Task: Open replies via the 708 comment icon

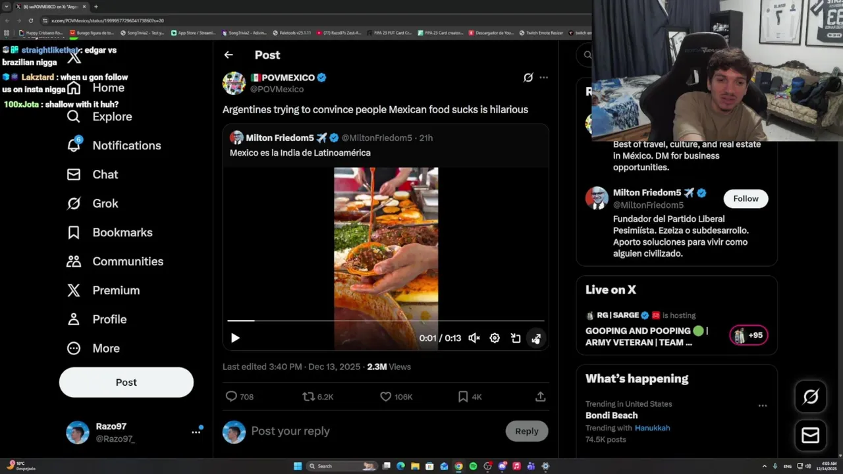Action: (x=239, y=396)
